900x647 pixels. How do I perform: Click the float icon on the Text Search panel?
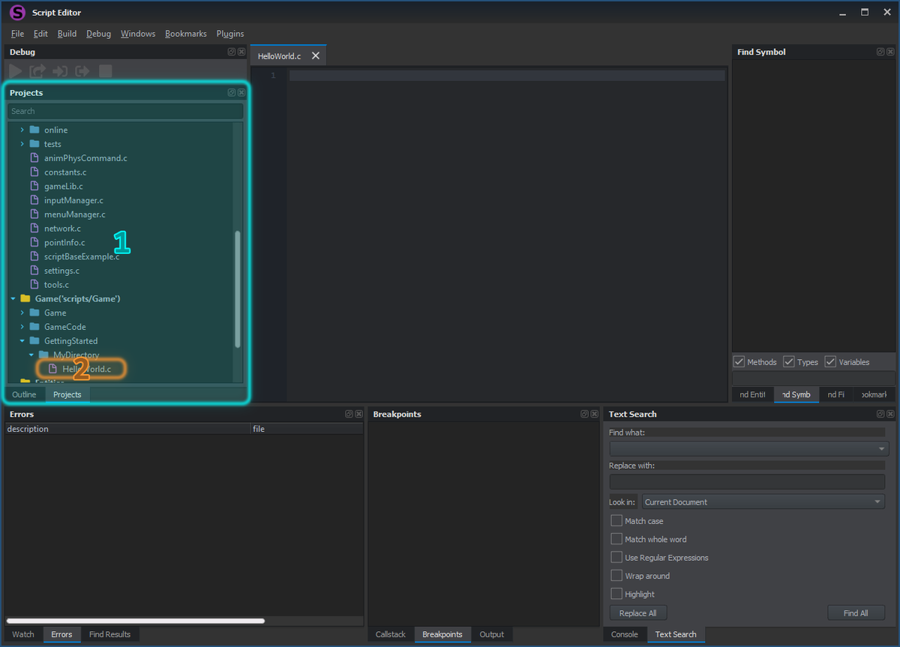pyautogui.click(x=880, y=414)
